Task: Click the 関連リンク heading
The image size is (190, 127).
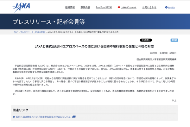Action: click(x=20, y=110)
